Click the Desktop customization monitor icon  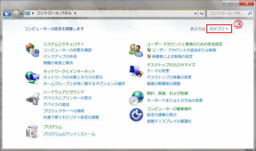(136, 71)
